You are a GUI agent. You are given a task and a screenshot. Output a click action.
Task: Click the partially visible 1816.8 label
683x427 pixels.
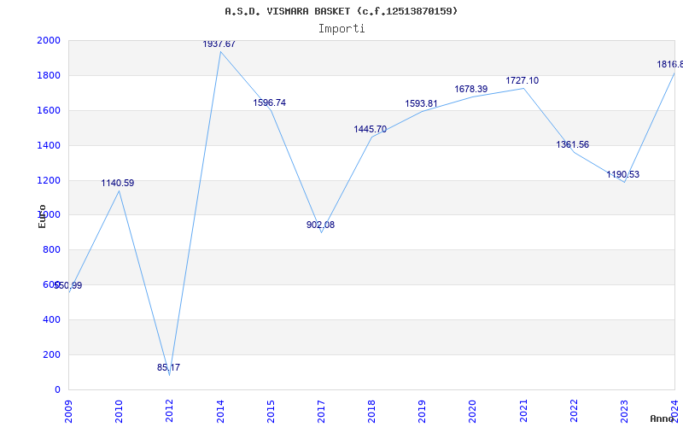point(670,65)
